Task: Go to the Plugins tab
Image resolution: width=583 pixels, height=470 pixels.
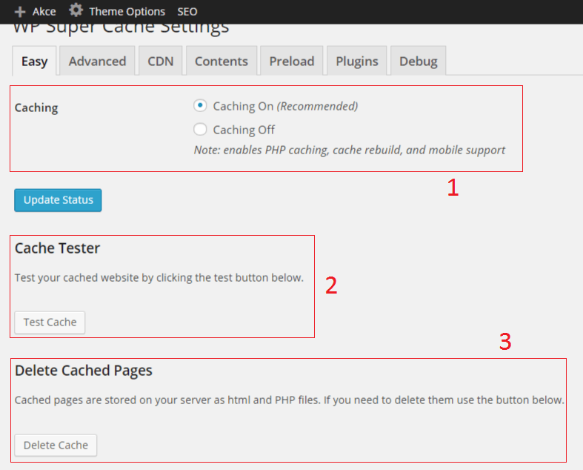Action: [x=356, y=61]
